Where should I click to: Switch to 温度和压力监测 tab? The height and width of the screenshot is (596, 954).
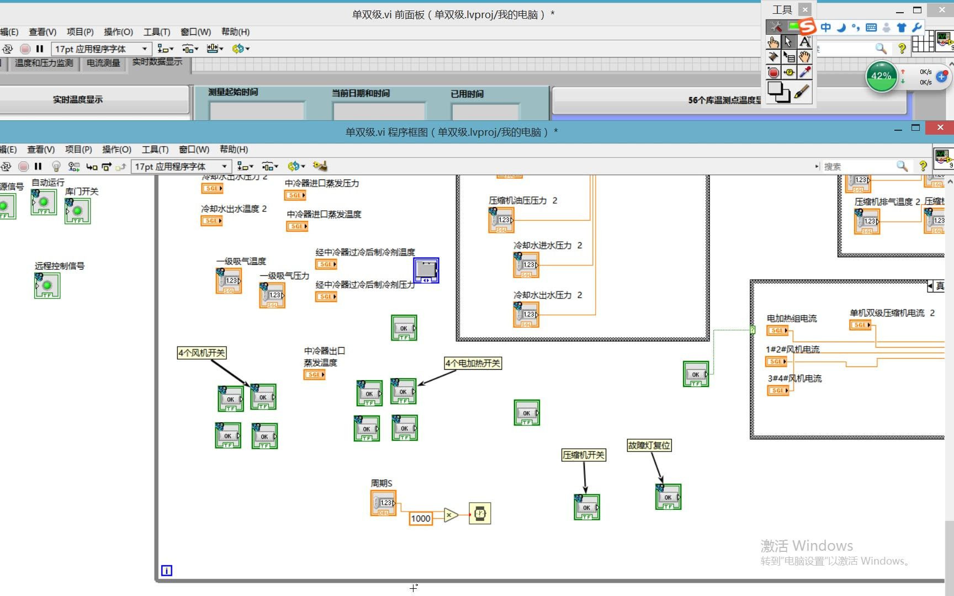(44, 63)
